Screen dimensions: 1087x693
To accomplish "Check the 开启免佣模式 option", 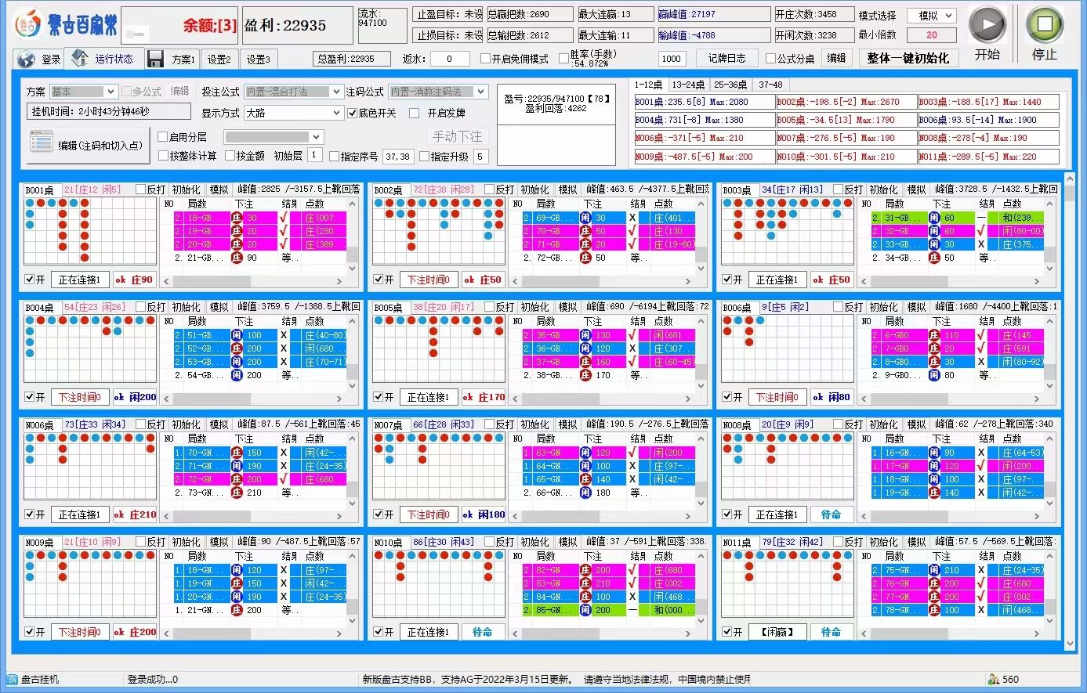I will [485, 59].
